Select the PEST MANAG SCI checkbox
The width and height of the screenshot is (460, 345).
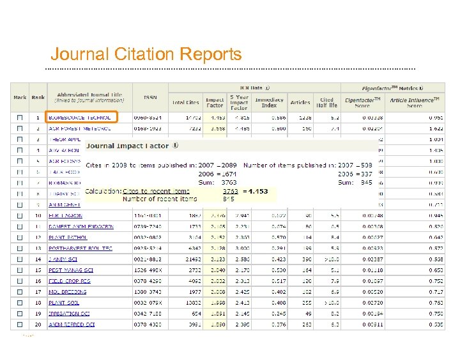pyautogui.click(x=20, y=270)
